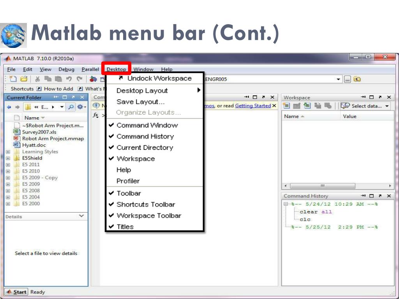Collapse the 5/24/12 command history group
The height and width of the screenshot is (299, 399).
click(286, 204)
